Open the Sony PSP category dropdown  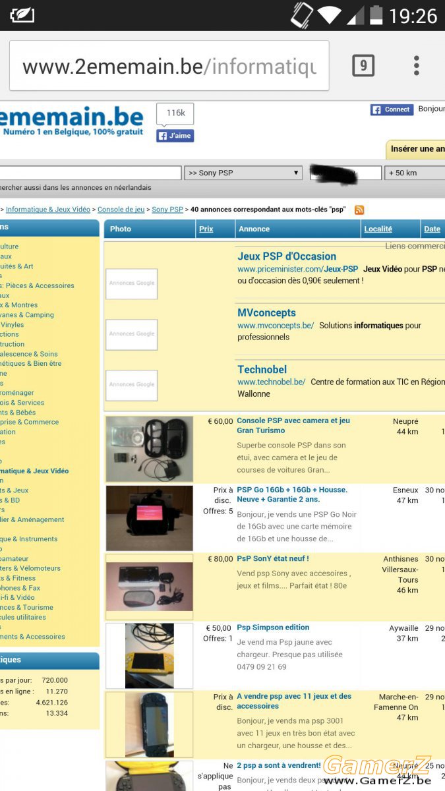tap(243, 173)
